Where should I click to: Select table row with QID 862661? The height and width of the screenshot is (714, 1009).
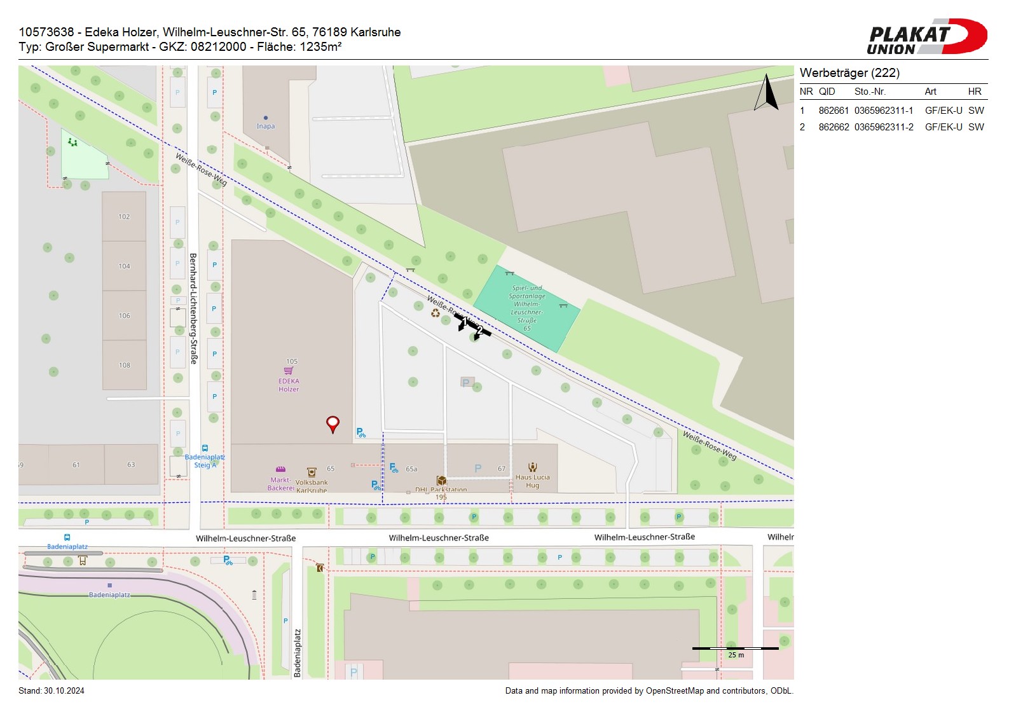pos(893,111)
